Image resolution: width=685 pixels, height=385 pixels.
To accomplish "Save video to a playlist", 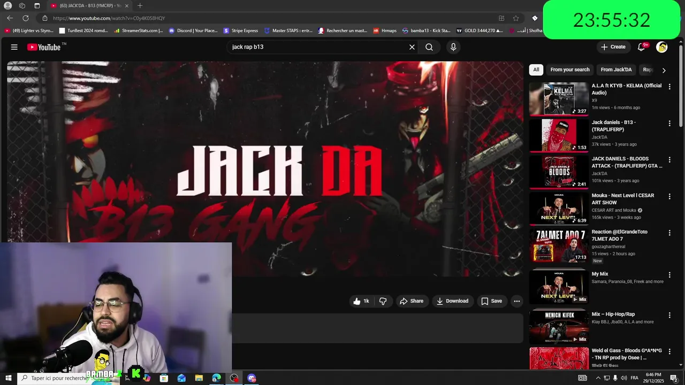I will [x=491, y=301].
